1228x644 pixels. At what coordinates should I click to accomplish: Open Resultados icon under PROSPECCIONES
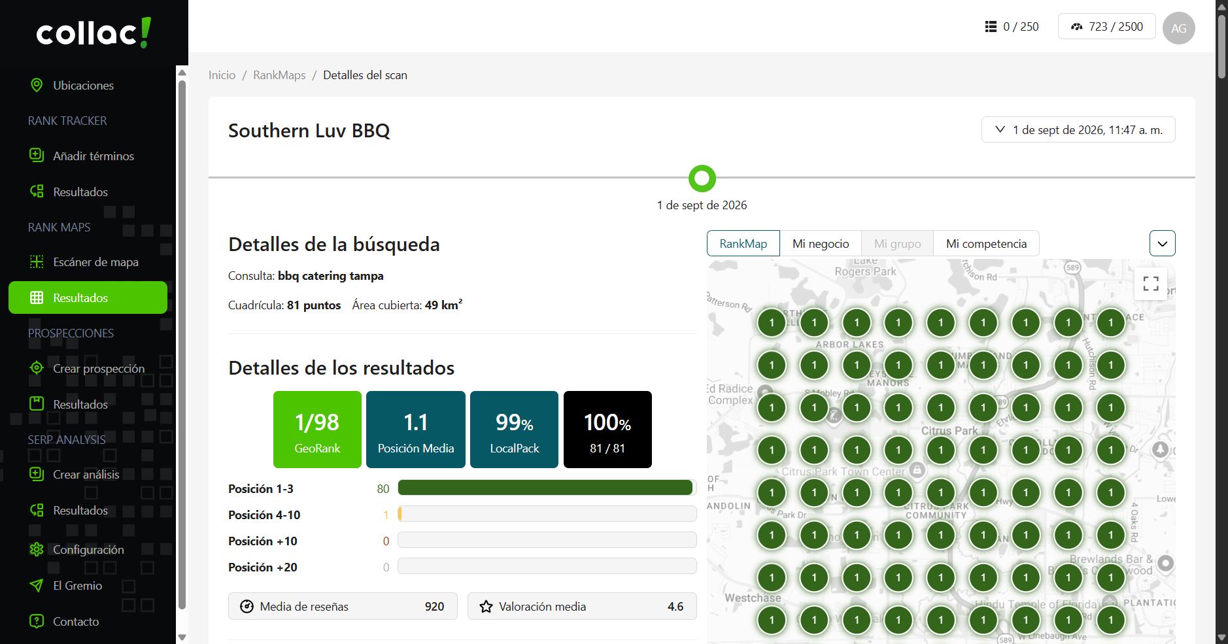pos(37,404)
